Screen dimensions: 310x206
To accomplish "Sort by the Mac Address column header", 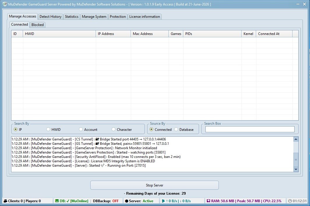I will (150, 34).
